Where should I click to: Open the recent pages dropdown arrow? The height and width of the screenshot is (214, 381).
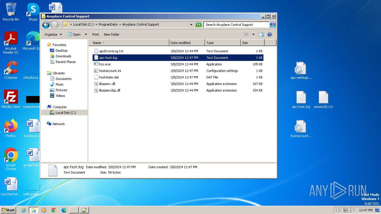pos(60,25)
